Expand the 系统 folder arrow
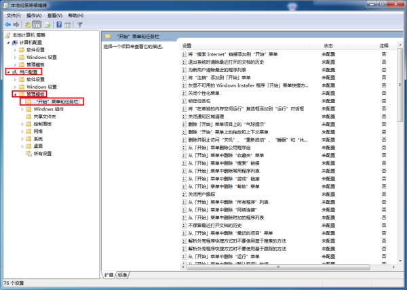Screen dimensions: 407x290 pos(22,139)
